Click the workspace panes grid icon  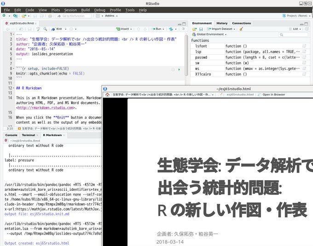[x=98, y=16]
